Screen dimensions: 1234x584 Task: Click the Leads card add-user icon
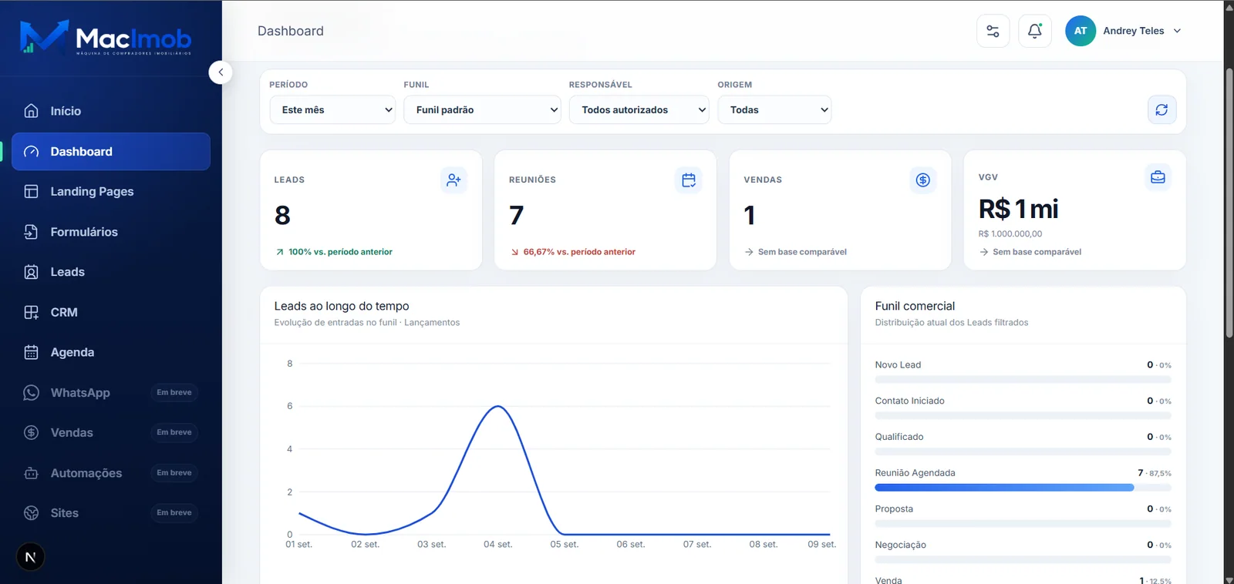(454, 180)
